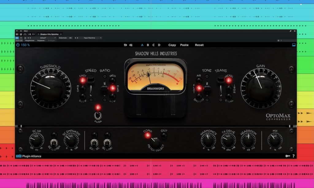
Task: Adjust the HARMONICS knob
Action: 208,140
